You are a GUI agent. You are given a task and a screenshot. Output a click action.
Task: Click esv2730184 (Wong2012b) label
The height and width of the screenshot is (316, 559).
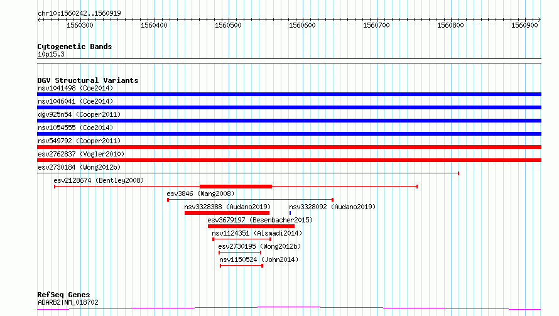(x=79, y=167)
